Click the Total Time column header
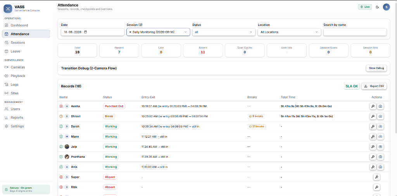Viewport: 397px width, 196px height. point(288,97)
